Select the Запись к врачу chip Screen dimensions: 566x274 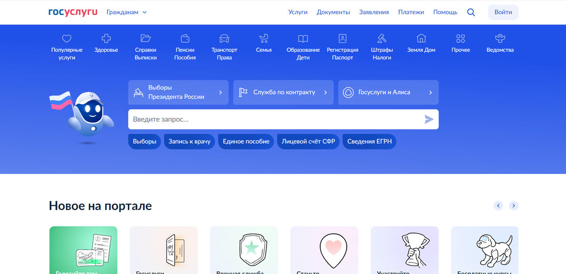pyautogui.click(x=189, y=141)
